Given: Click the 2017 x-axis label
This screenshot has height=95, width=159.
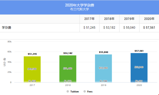Looking at the screenshot, I should (32, 85).
